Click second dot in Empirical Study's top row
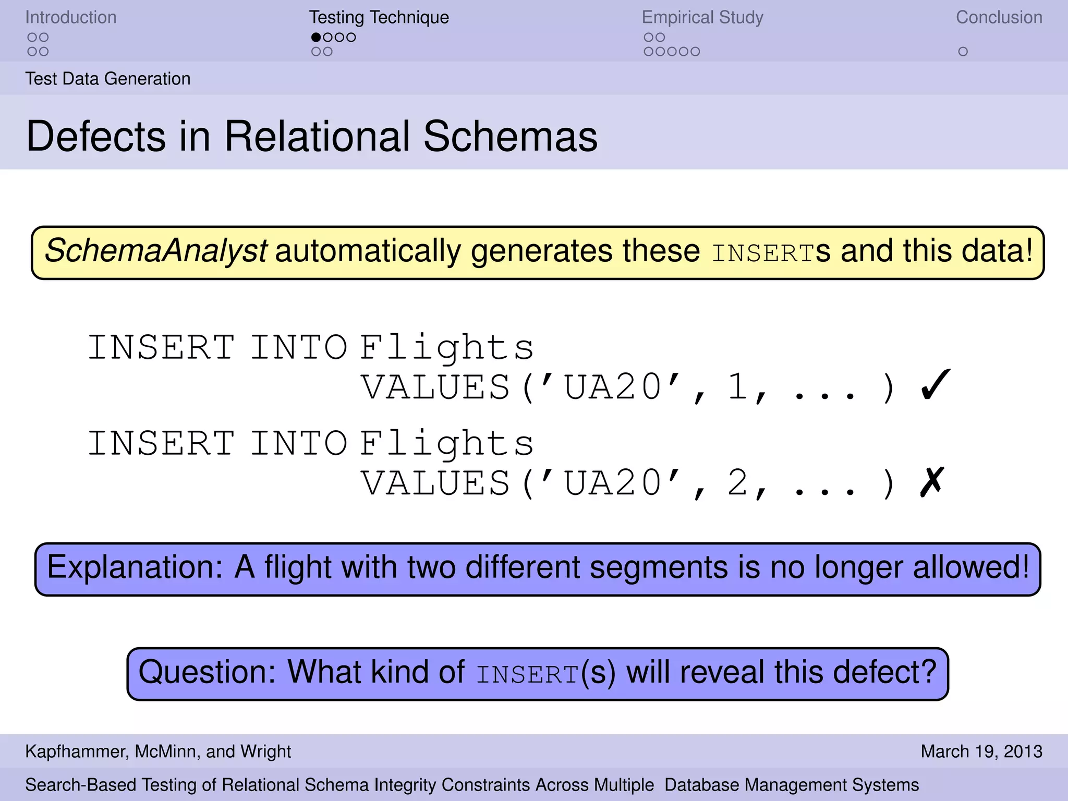This screenshot has width=1068, height=801. point(660,38)
